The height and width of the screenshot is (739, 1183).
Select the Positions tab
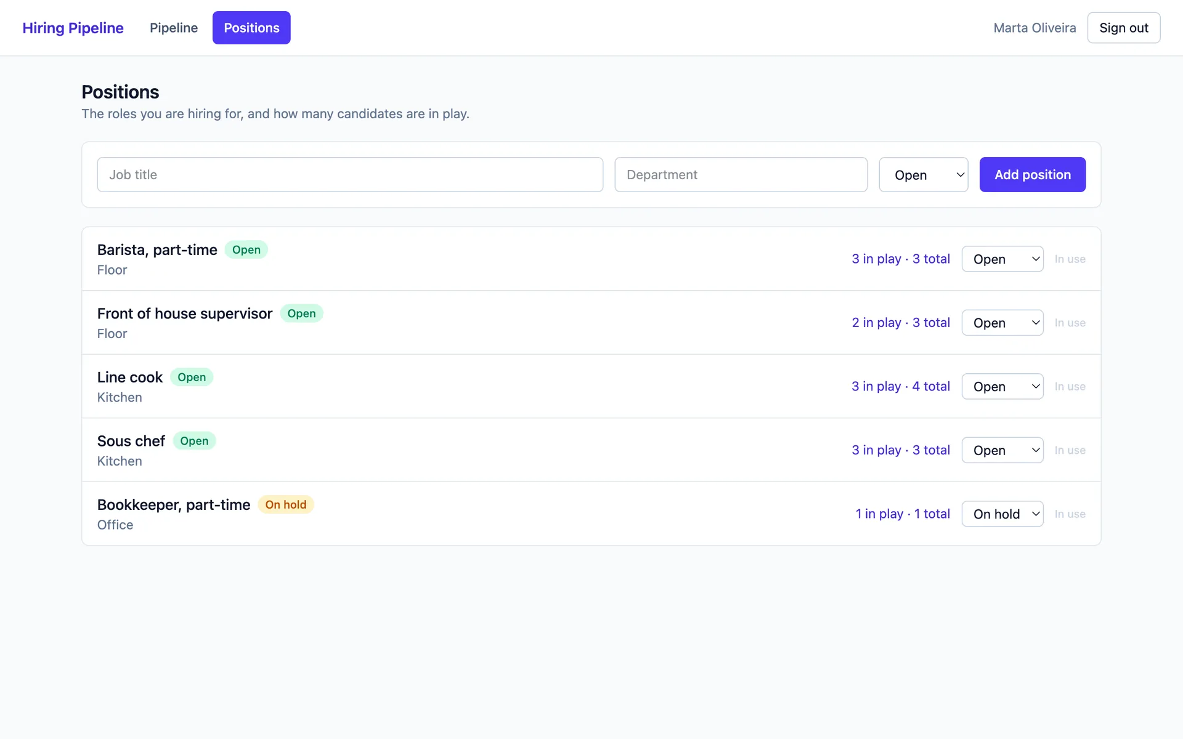(x=251, y=28)
